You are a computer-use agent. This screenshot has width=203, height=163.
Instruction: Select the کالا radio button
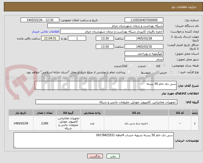(x=164, y=66)
